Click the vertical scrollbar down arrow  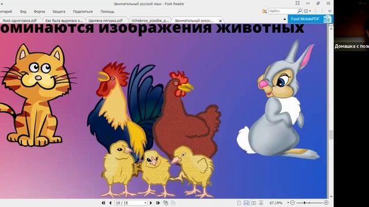coord(331,196)
